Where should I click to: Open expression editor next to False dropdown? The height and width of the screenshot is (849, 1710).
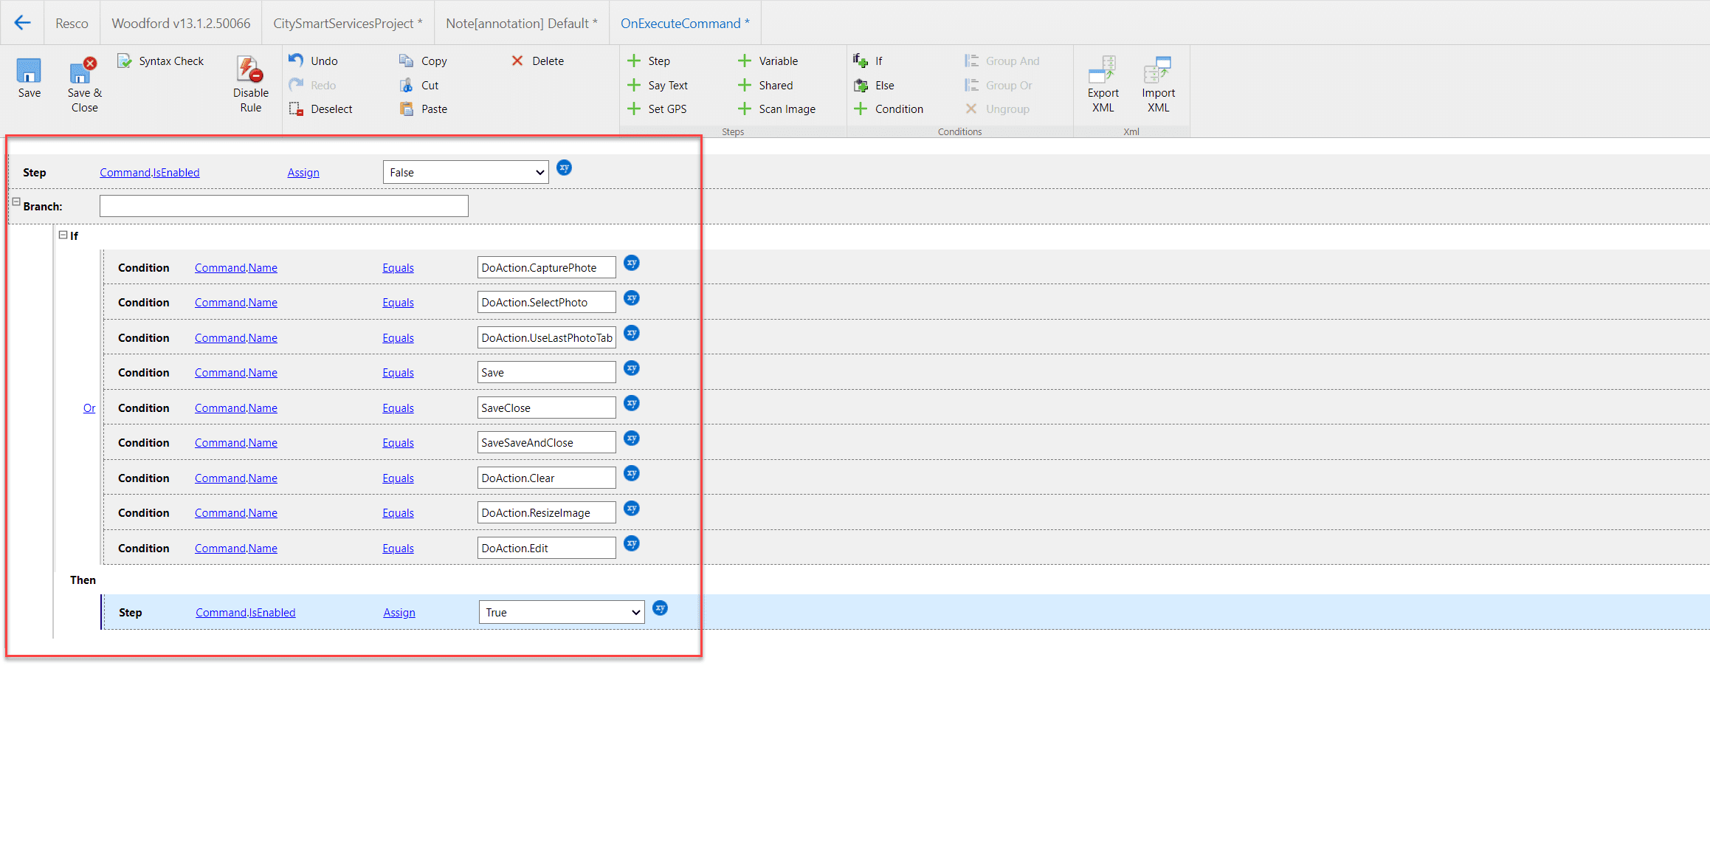tap(564, 168)
